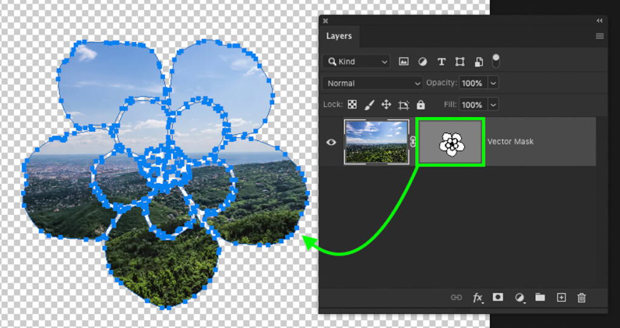620x328 pixels.
Task: Open the Layers panel hamburger menu
Action: coord(599,36)
